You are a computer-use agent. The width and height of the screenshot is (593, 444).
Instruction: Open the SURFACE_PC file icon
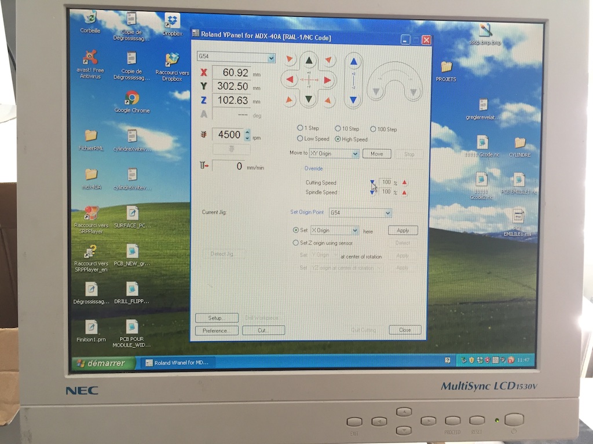[132, 217]
